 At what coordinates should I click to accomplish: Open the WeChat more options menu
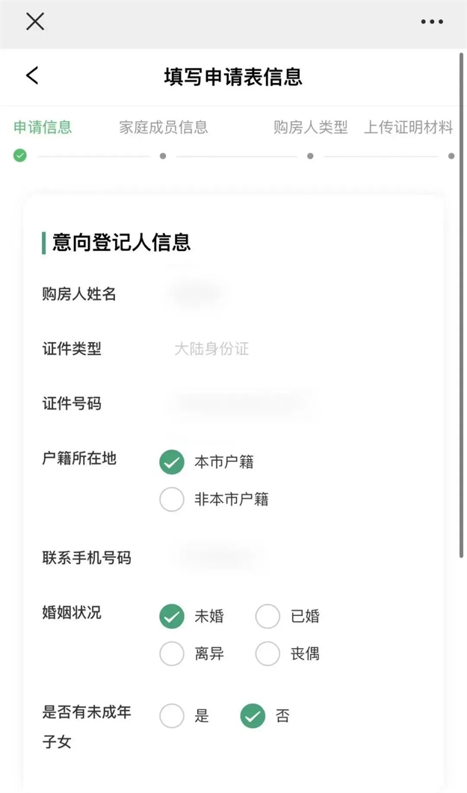tap(432, 22)
